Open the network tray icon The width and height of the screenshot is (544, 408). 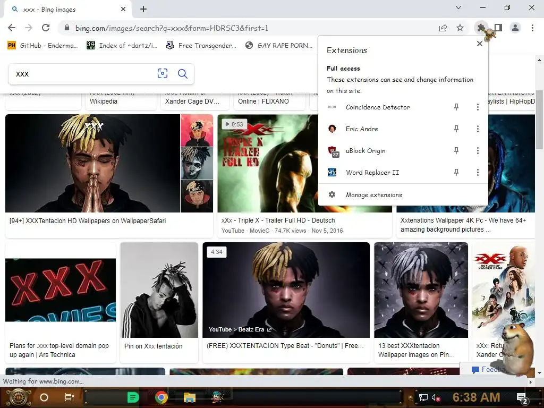423,397
